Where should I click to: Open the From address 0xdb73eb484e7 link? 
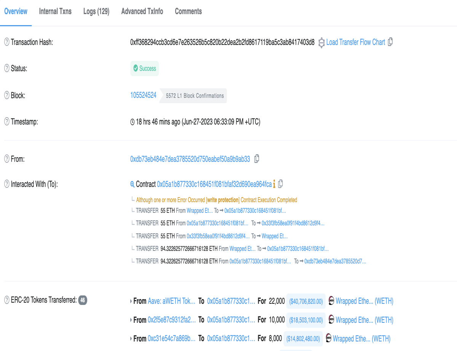pyautogui.click(x=190, y=159)
